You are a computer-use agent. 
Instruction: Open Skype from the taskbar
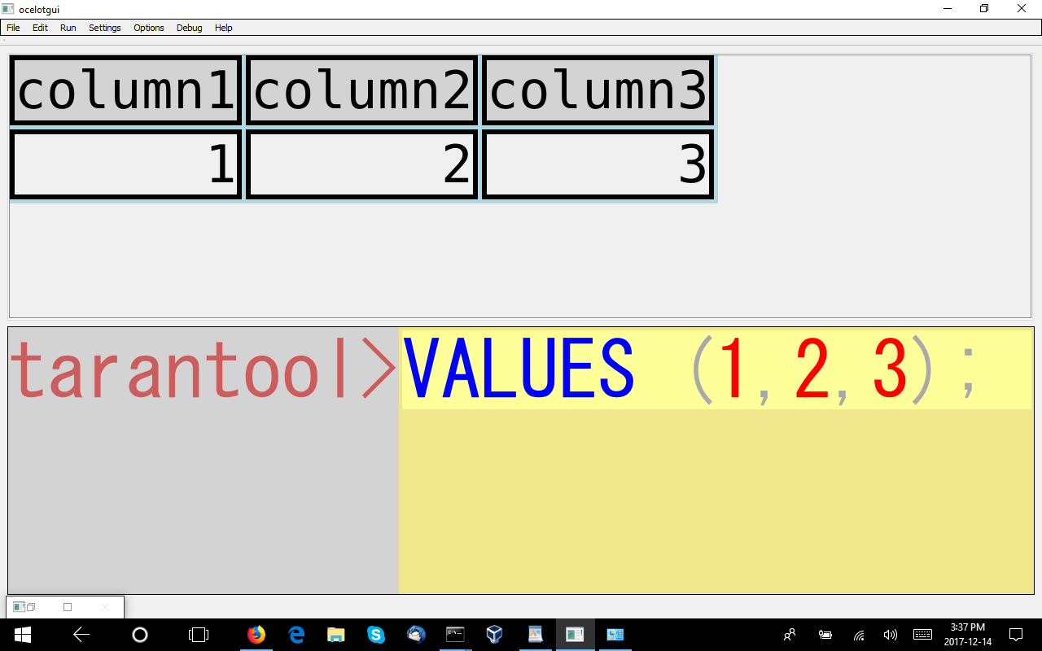[376, 635]
